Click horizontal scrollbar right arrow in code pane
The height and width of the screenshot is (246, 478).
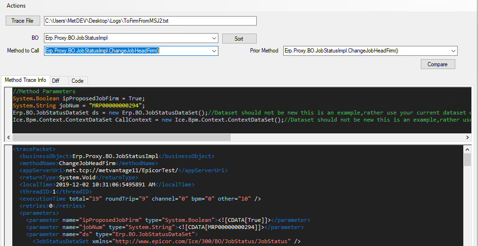point(468,138)
